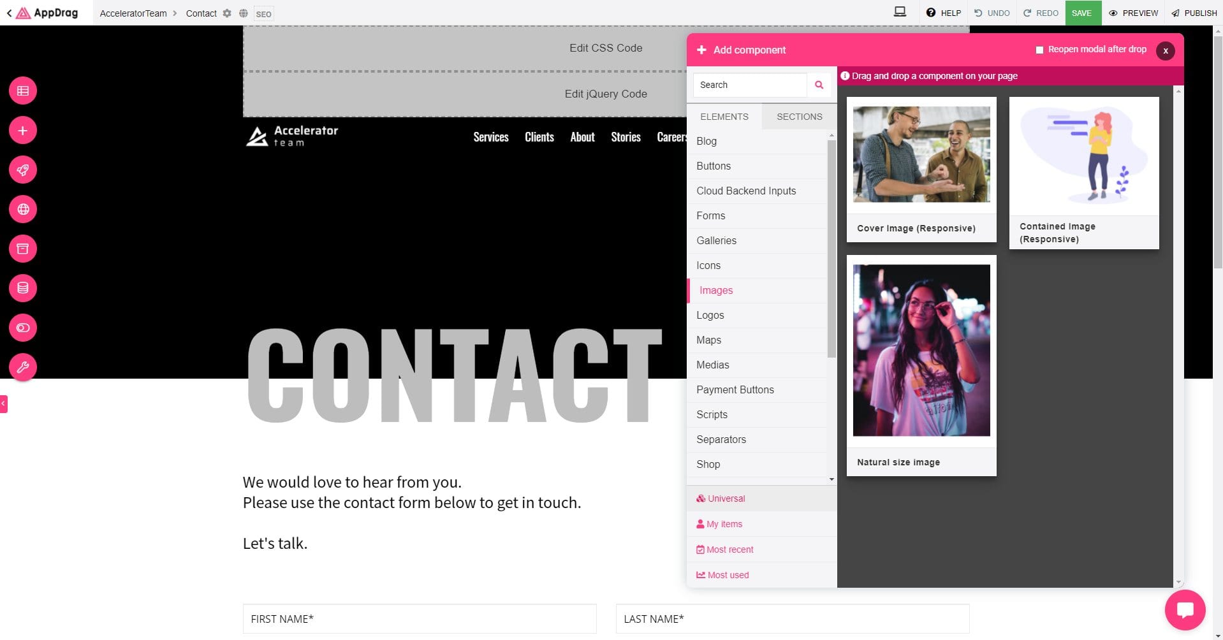Click Clients in the site navigation

539,137
